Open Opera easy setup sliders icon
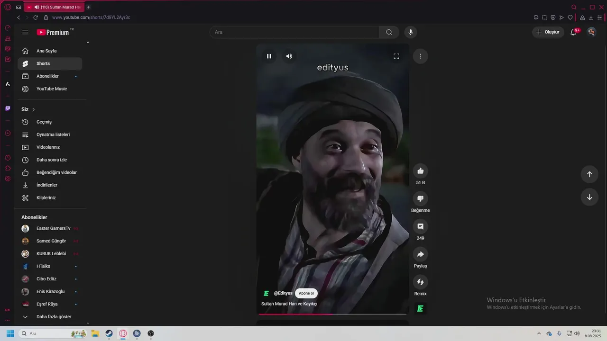The image size is (607, 341). pyautogui.click(x=599, y=18)
